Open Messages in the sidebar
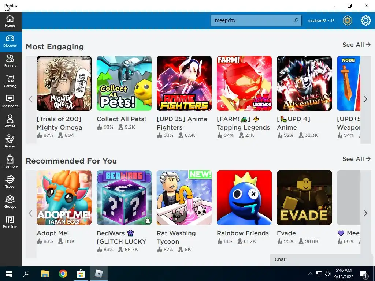Image resolution: width=375 pixels, height=281 pixels. click(10, 102)
